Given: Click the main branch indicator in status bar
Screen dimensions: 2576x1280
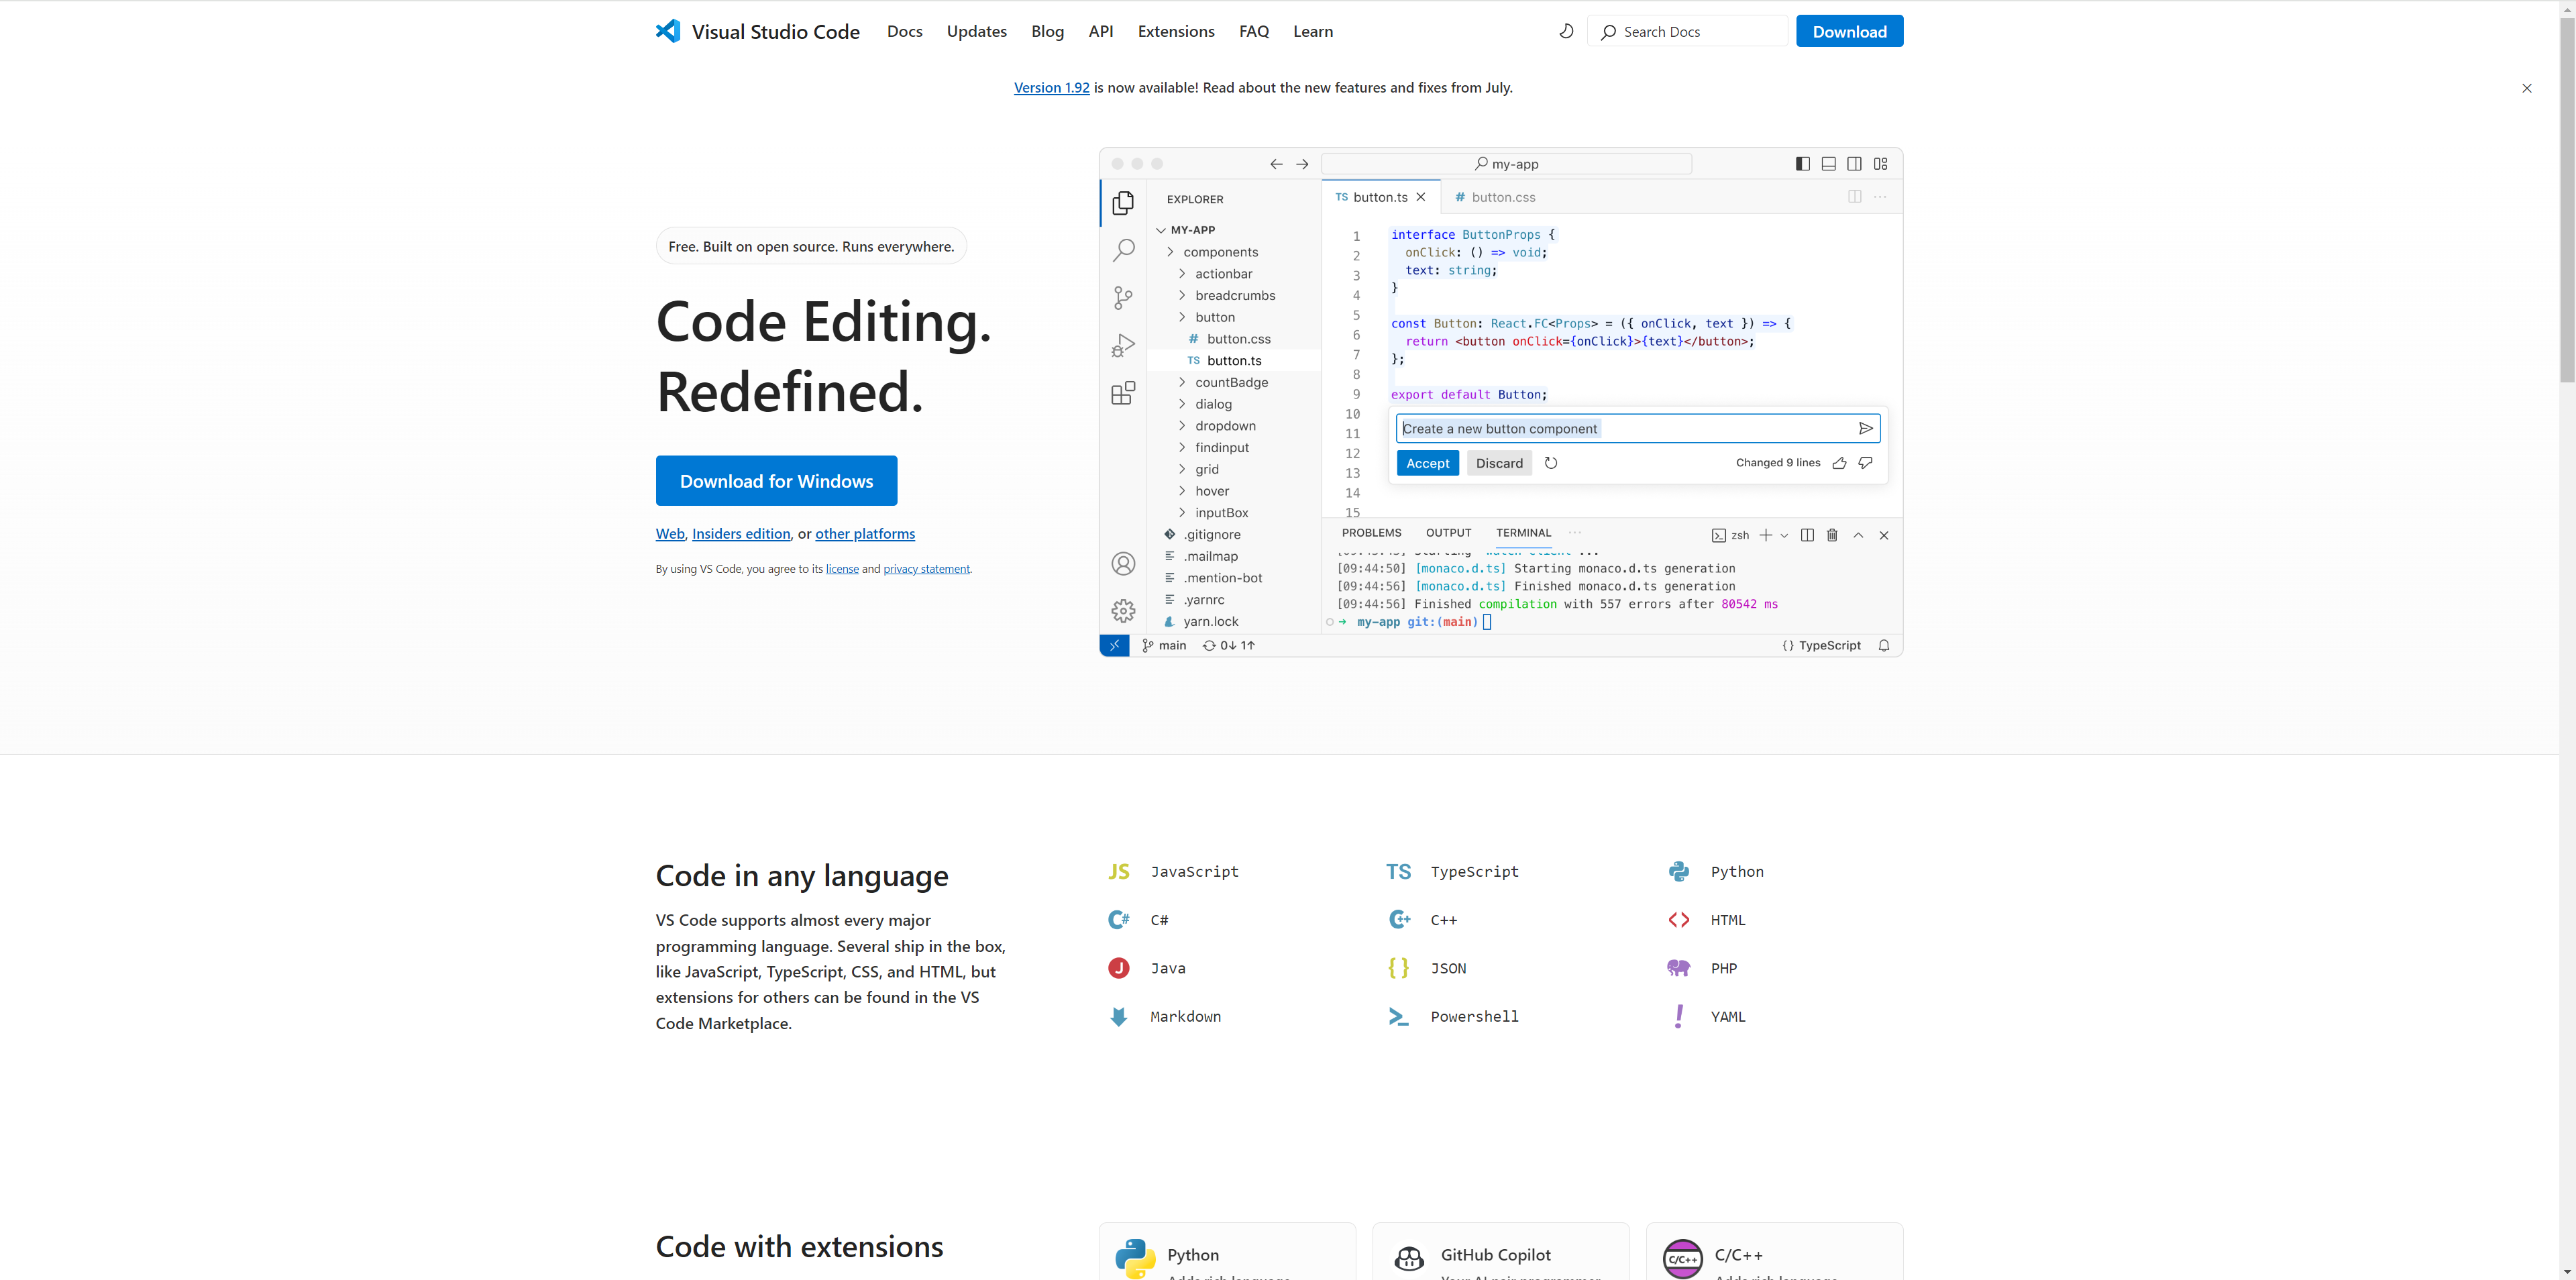Looking at the screenshot, I should point(1164,646).
